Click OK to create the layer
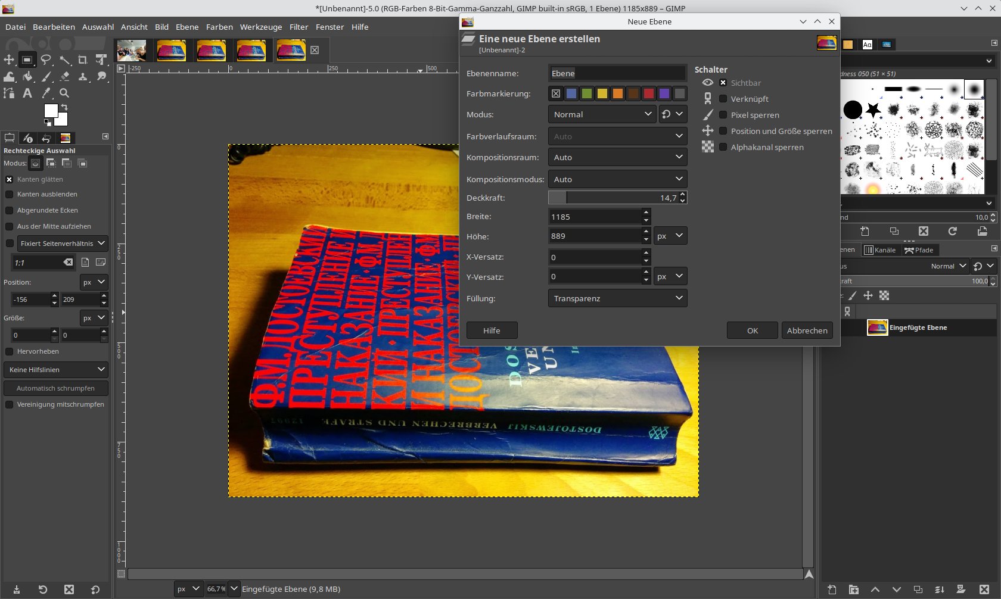The width and height of the screenshot is (1001, 599). [x=752, y=330]
